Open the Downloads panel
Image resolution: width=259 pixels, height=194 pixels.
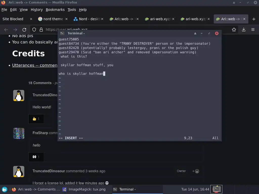[x=244, y=30]
